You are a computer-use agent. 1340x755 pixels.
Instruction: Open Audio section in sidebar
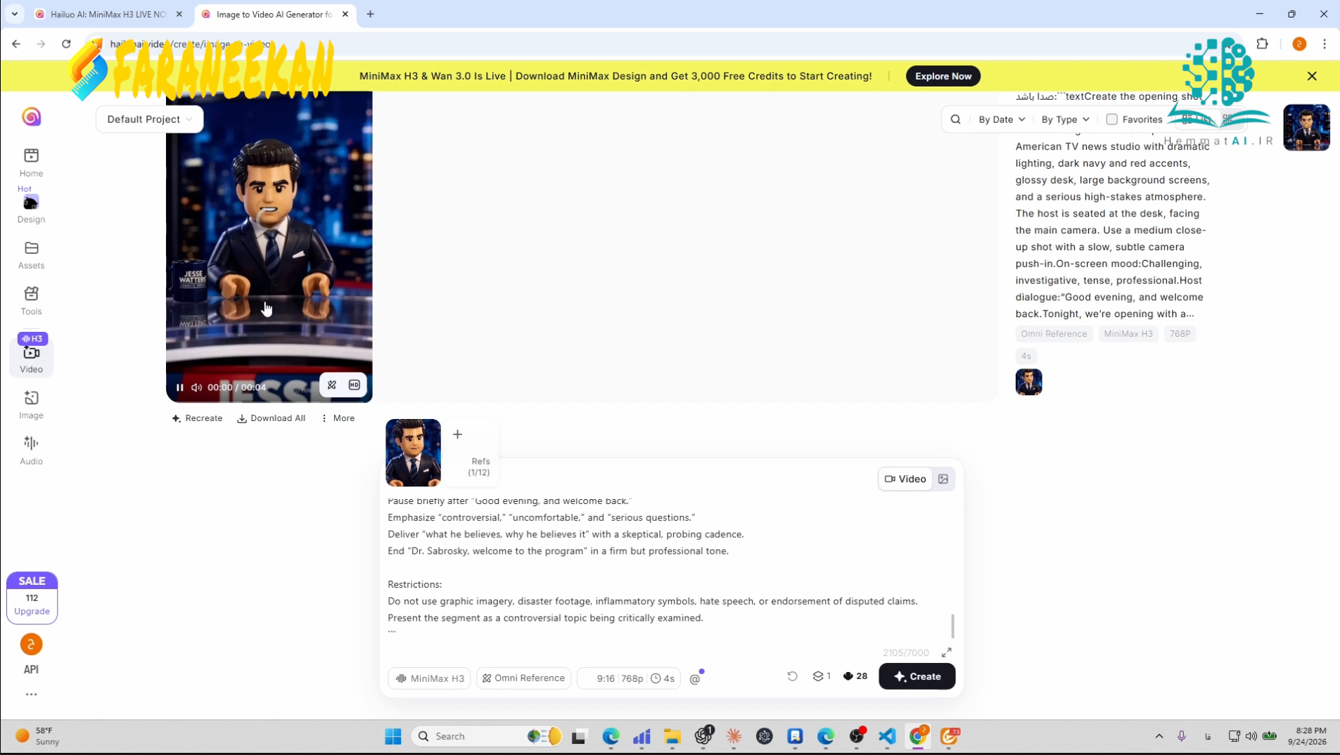[x=31, y=451]
